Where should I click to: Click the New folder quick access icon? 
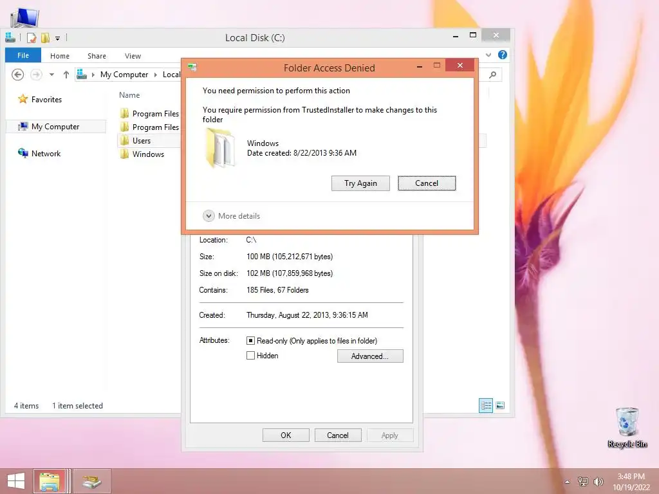coord(45,38)
